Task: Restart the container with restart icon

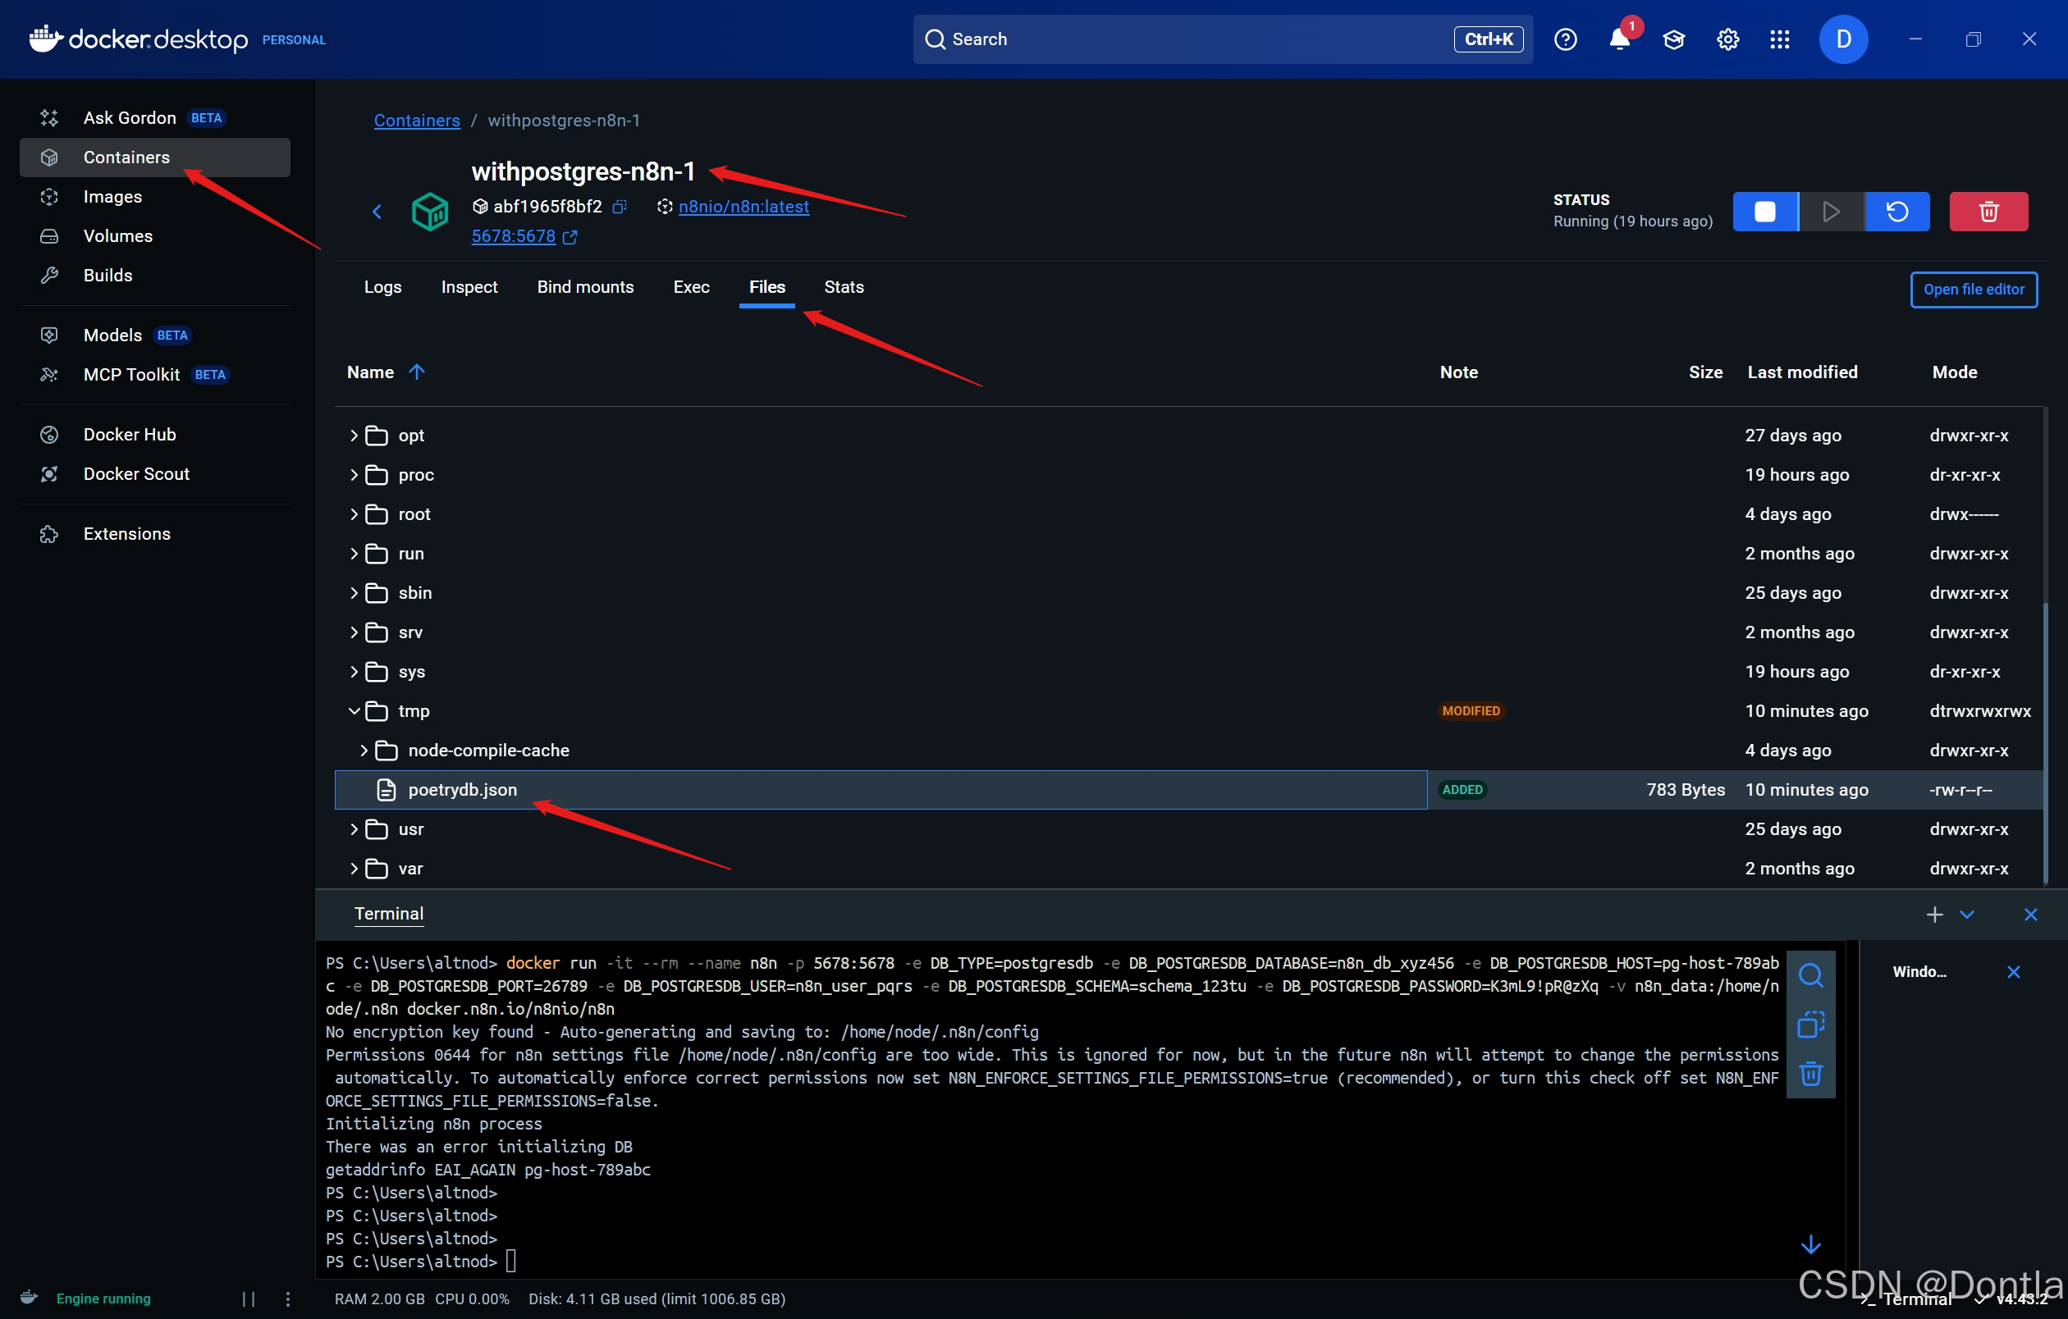Action: tap(1897, 212)
